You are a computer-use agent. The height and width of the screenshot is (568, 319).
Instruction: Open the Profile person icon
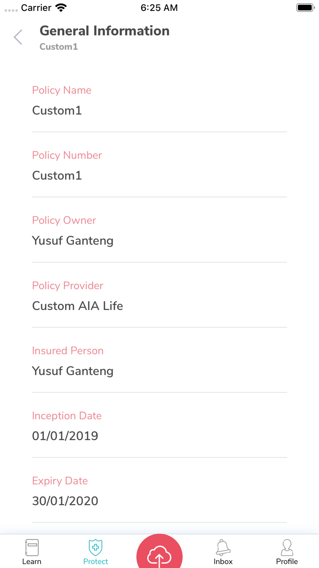click(x=287, y=547)
